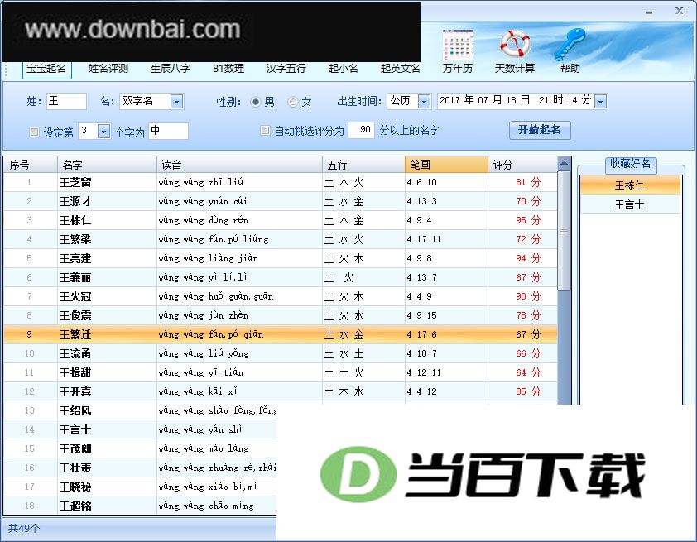This screenshot has height=542, width=697.
Task: Close the naming software window
Action: coord(680,11)
